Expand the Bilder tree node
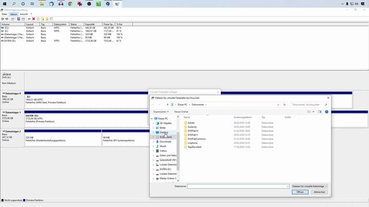369x207 pixels. 153,128
